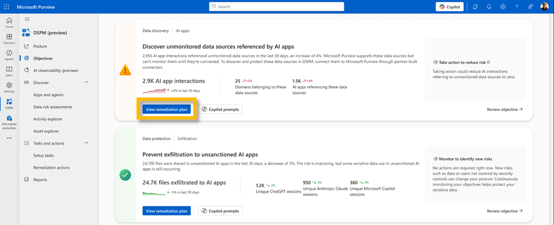Open Data risk assessments
The width and height of the screenshot is (554, 225).
tap(53, 107)
